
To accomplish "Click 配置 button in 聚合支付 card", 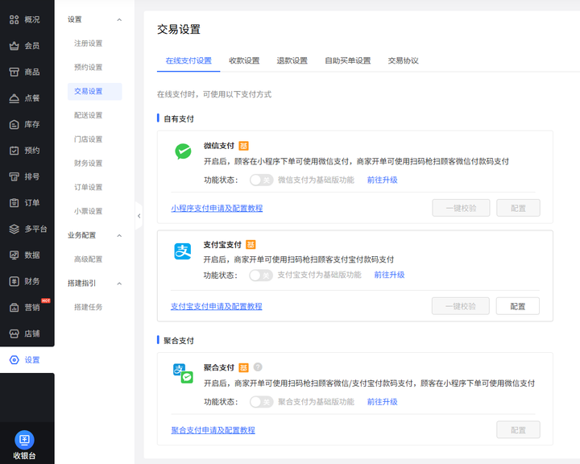I will coord(518,430).
